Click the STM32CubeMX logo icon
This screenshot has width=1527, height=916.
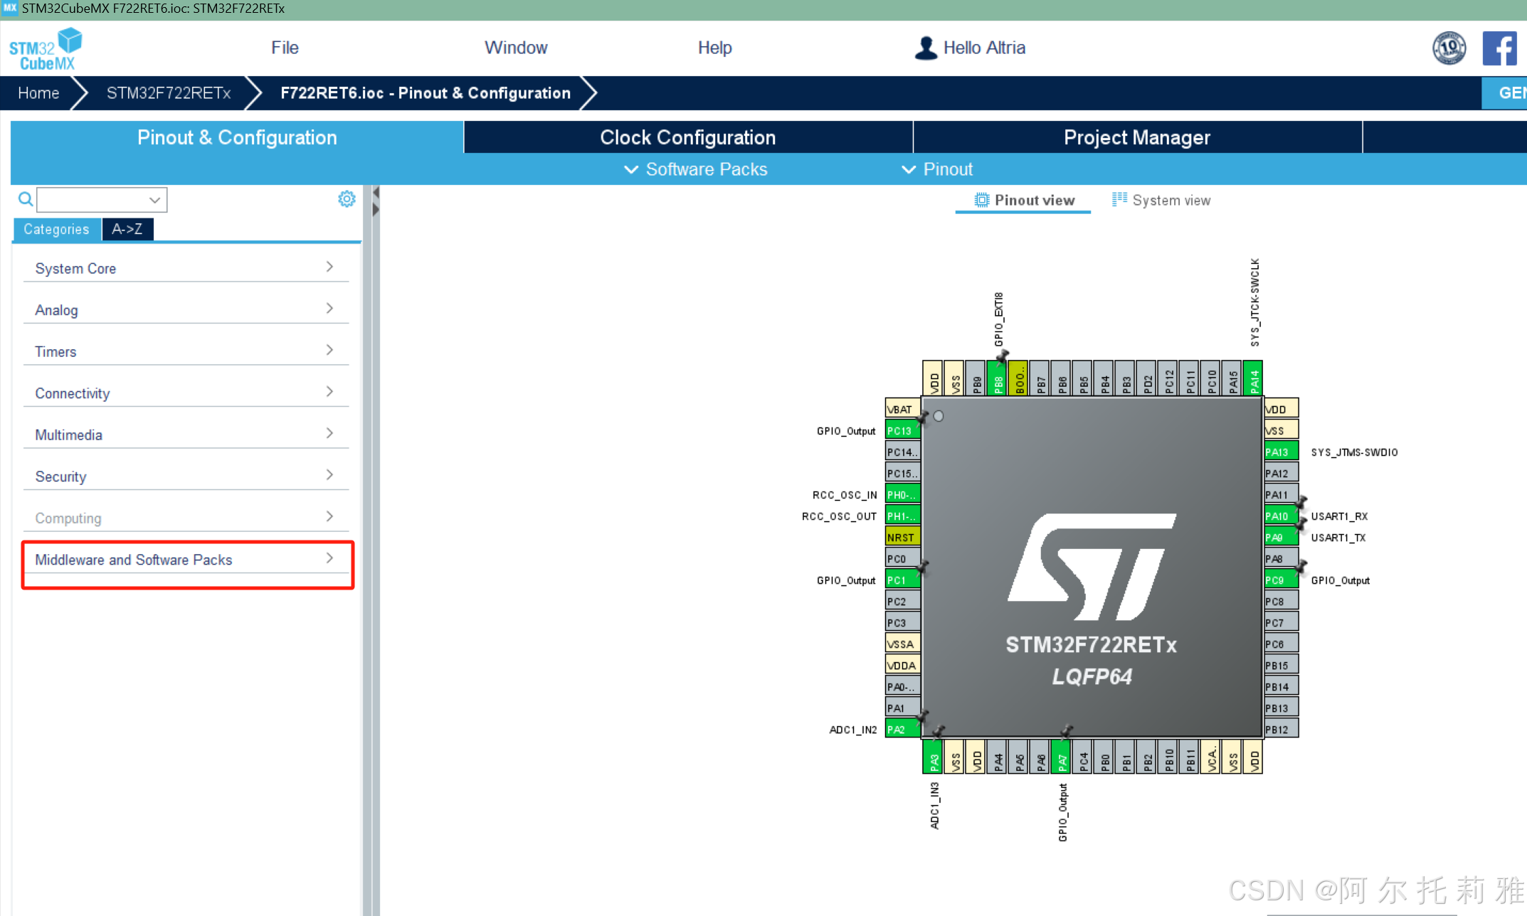46,47
